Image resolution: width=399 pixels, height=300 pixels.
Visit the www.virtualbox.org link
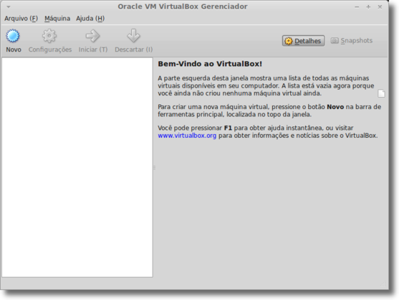coord(187,136)
